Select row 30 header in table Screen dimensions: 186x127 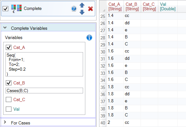click(103, 52)
